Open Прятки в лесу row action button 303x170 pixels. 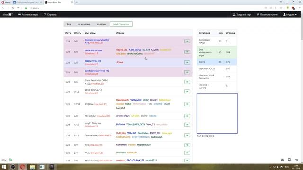[x=187, y=136]
